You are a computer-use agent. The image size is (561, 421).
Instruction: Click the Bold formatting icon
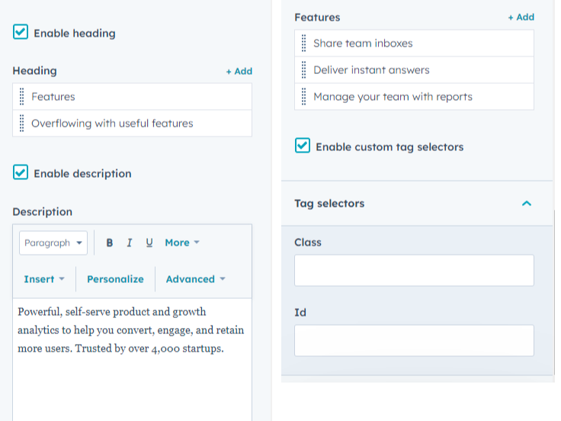pyautogui.click(x=110, y=243)
